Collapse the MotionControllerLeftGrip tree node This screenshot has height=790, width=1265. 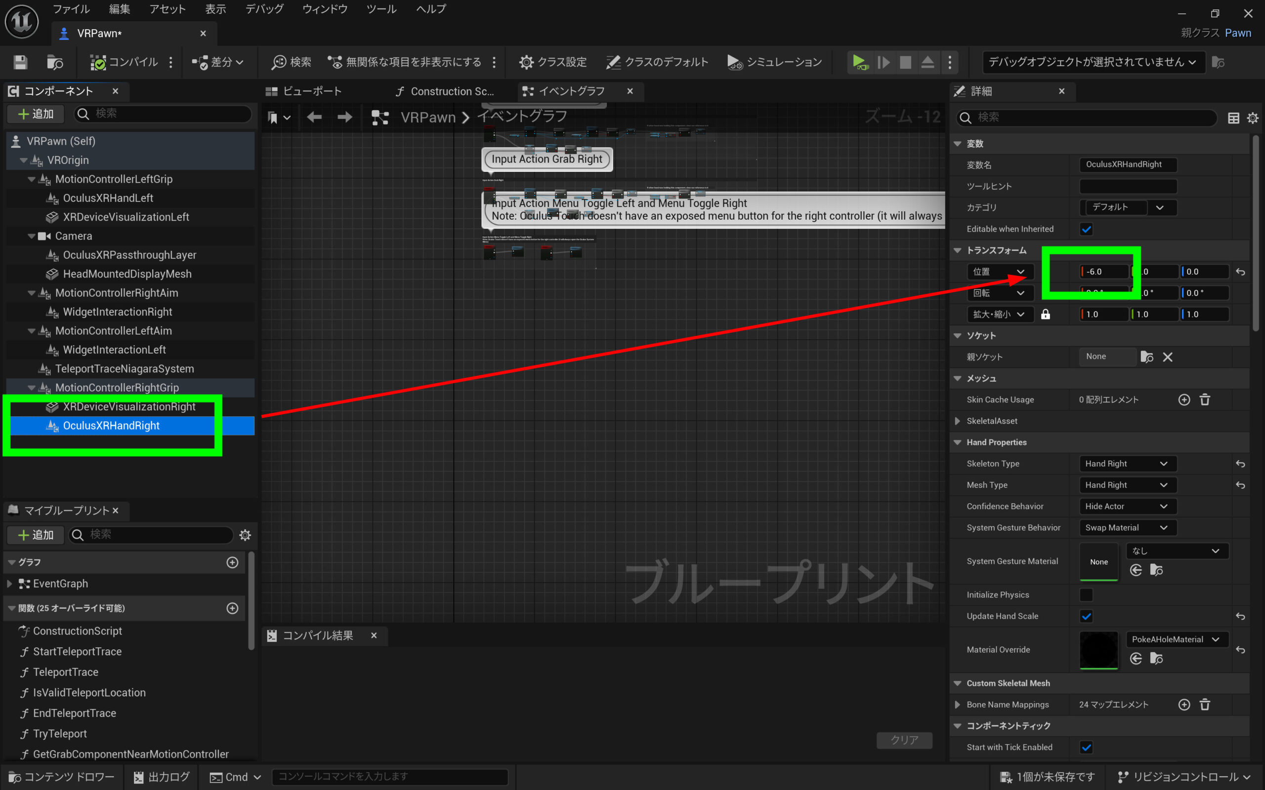point(31,179)
